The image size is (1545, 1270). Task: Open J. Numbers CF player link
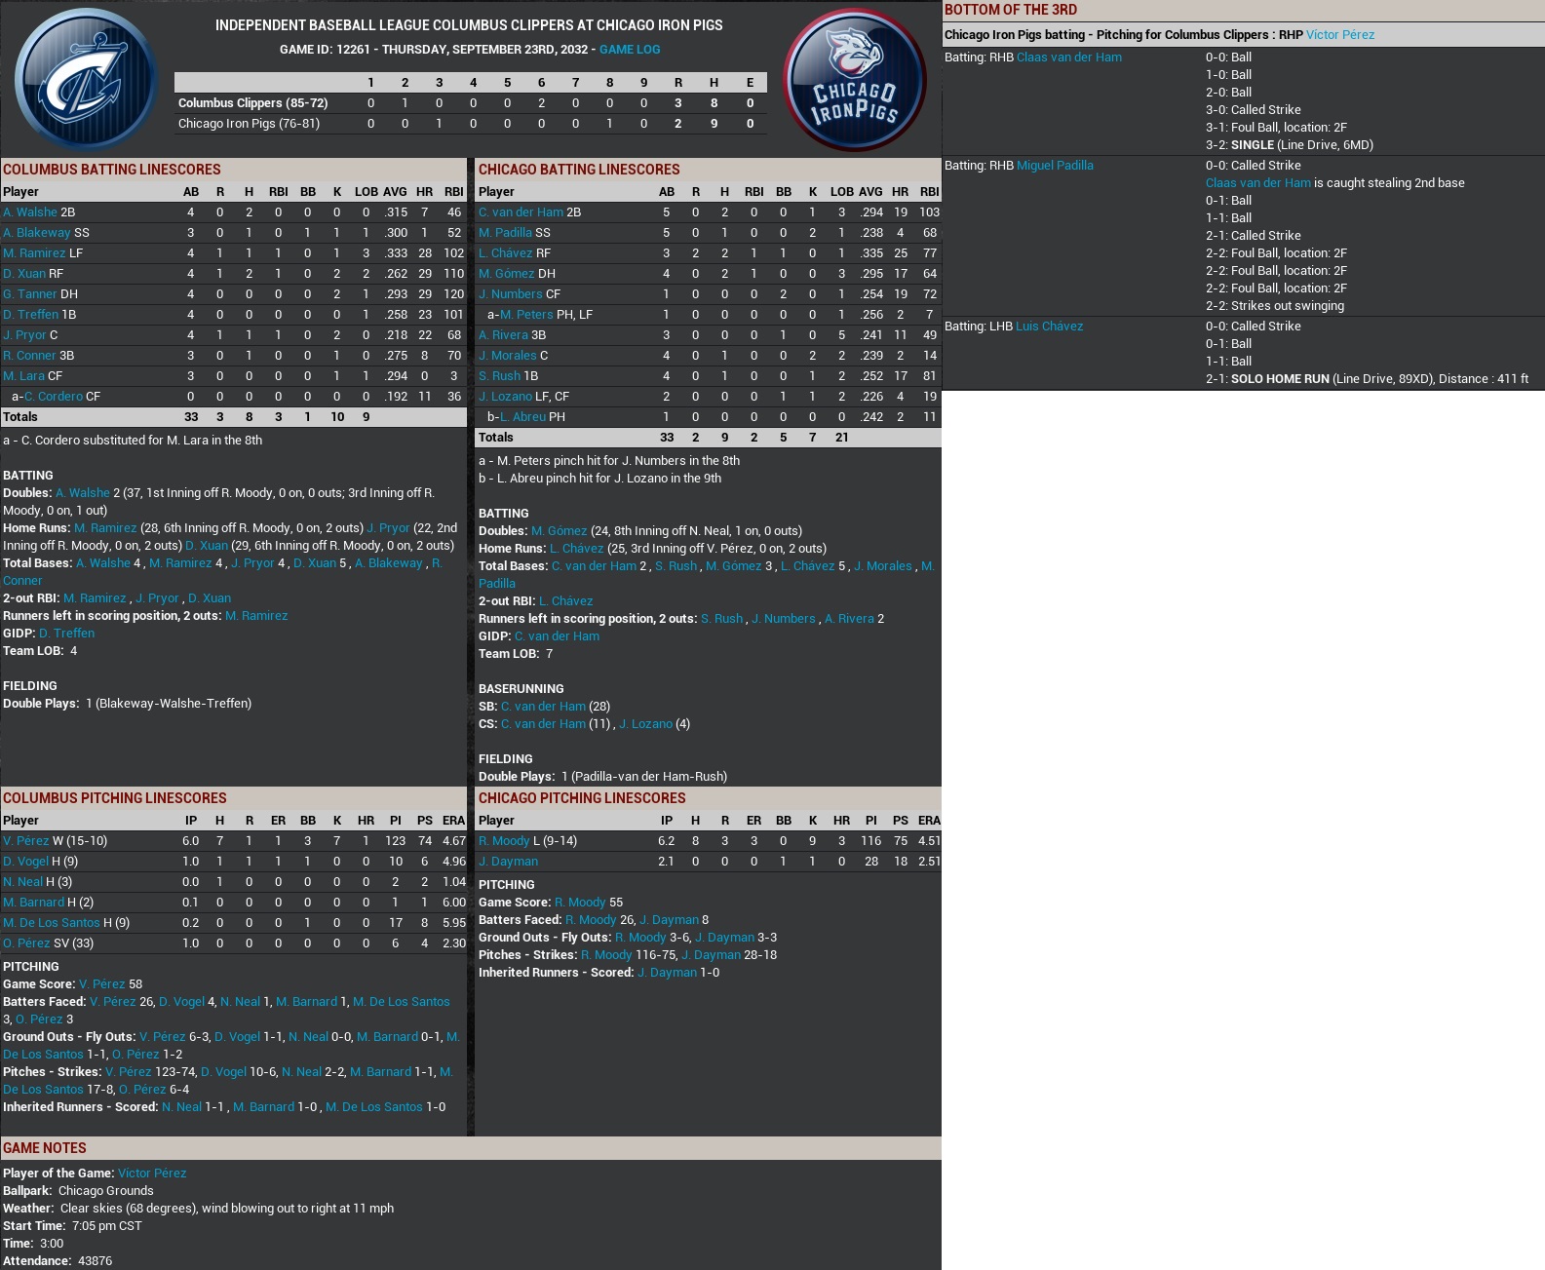coord(511,294)
